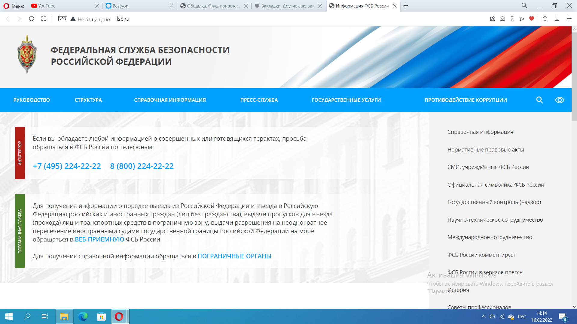
Task: Open the История sidebar link
Action: click(458, 290)
